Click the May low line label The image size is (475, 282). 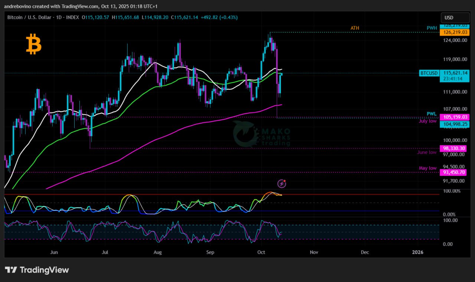click(427, 168)
